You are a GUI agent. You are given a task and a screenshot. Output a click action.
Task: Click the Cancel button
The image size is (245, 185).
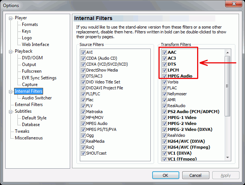[196, 175]
